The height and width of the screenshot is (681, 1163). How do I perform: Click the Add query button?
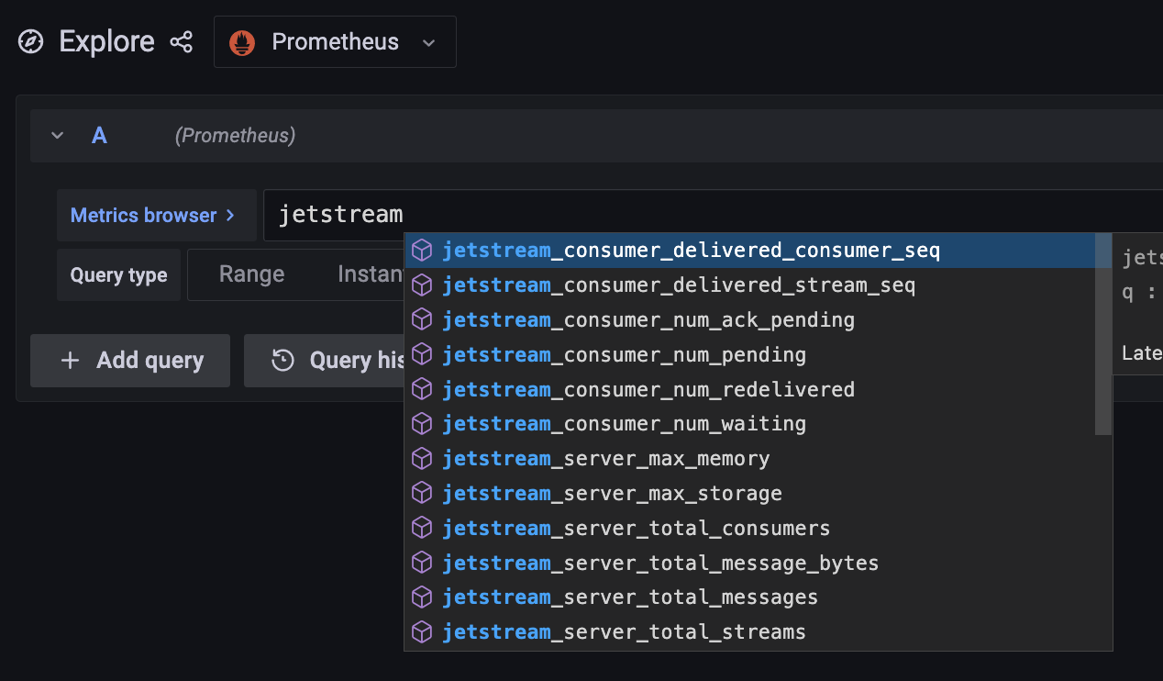(x=129, y=361)
